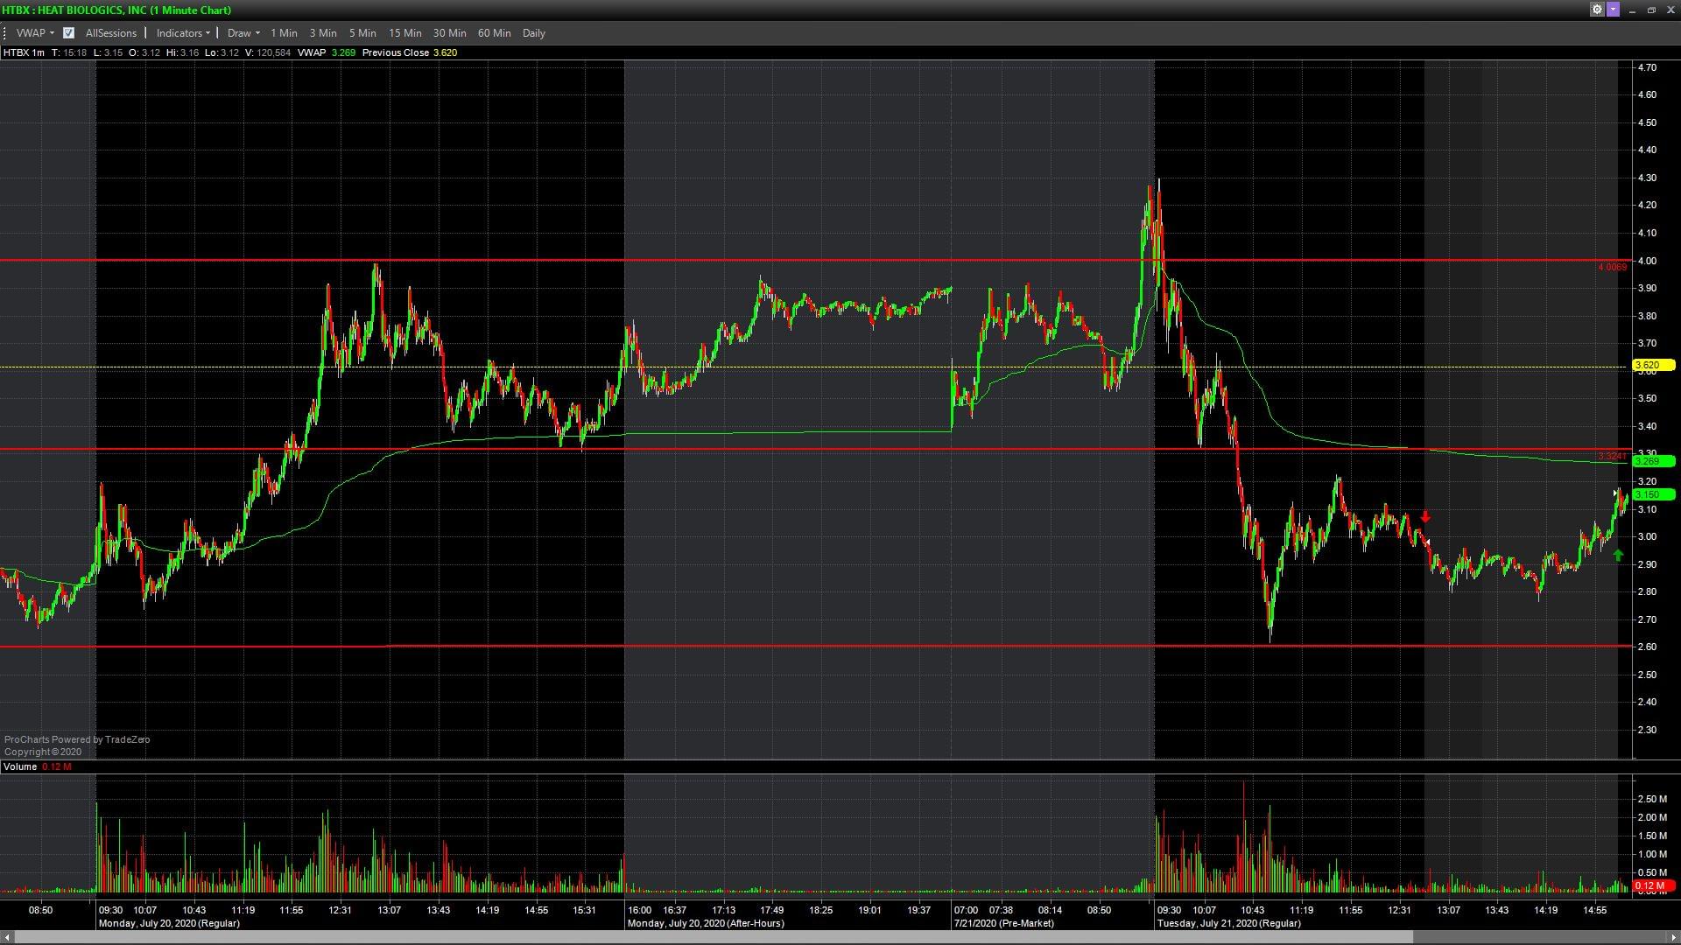Toggle the AllSessions checkbox
This screenshot has height=945, width=1681.
point(68,33)
